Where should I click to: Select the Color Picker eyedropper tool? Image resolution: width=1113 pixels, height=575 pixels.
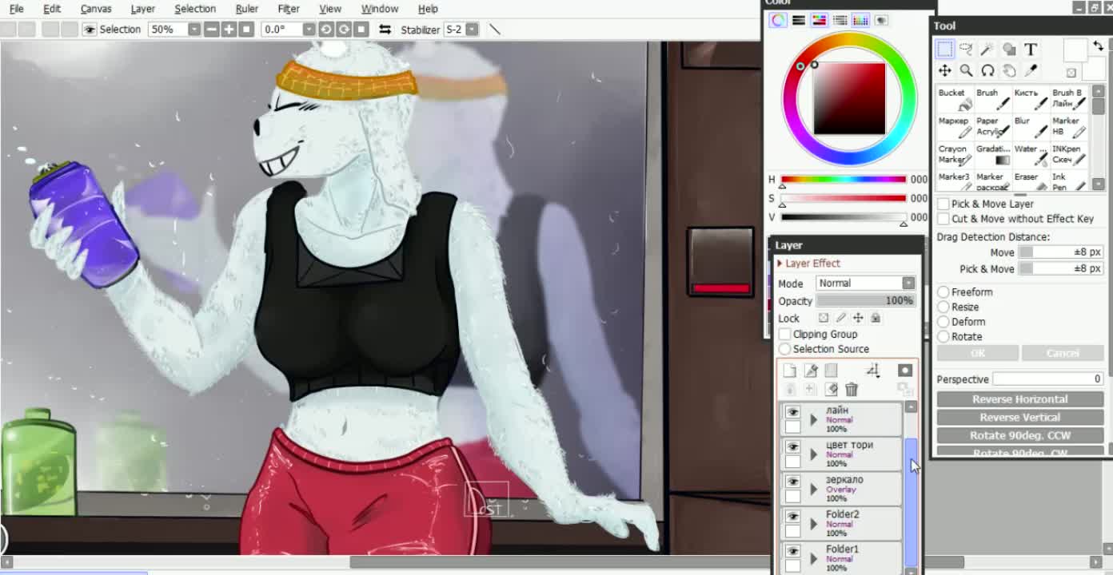1031,71
